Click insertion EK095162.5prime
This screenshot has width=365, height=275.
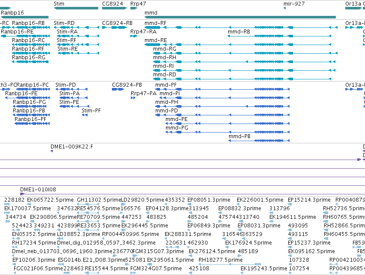pos(290,256)
